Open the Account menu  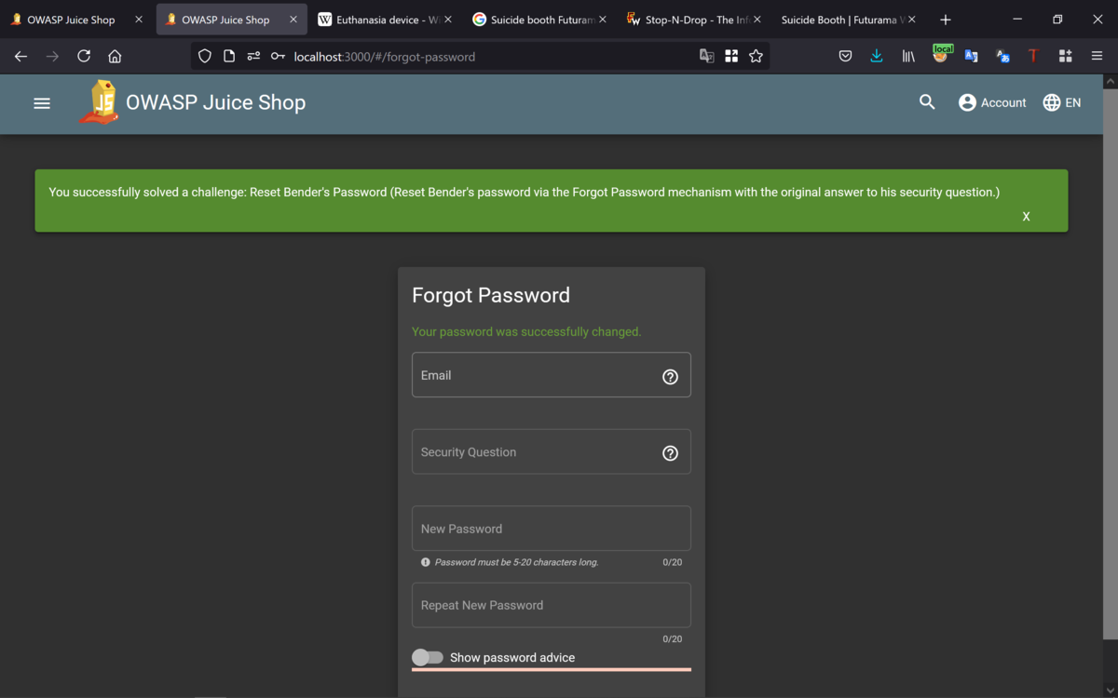point(992,102)
